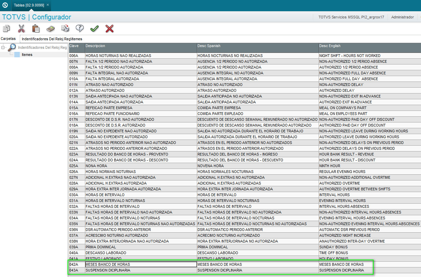Select the SUNDAY BONUS cell
The image size is (421, 277).
tap(370, 247)
